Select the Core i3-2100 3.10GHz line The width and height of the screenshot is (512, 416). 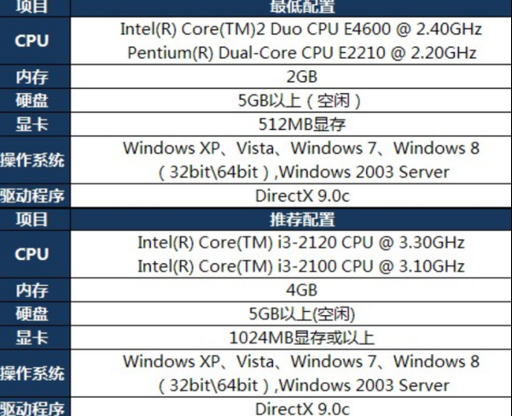pos(301,266)
